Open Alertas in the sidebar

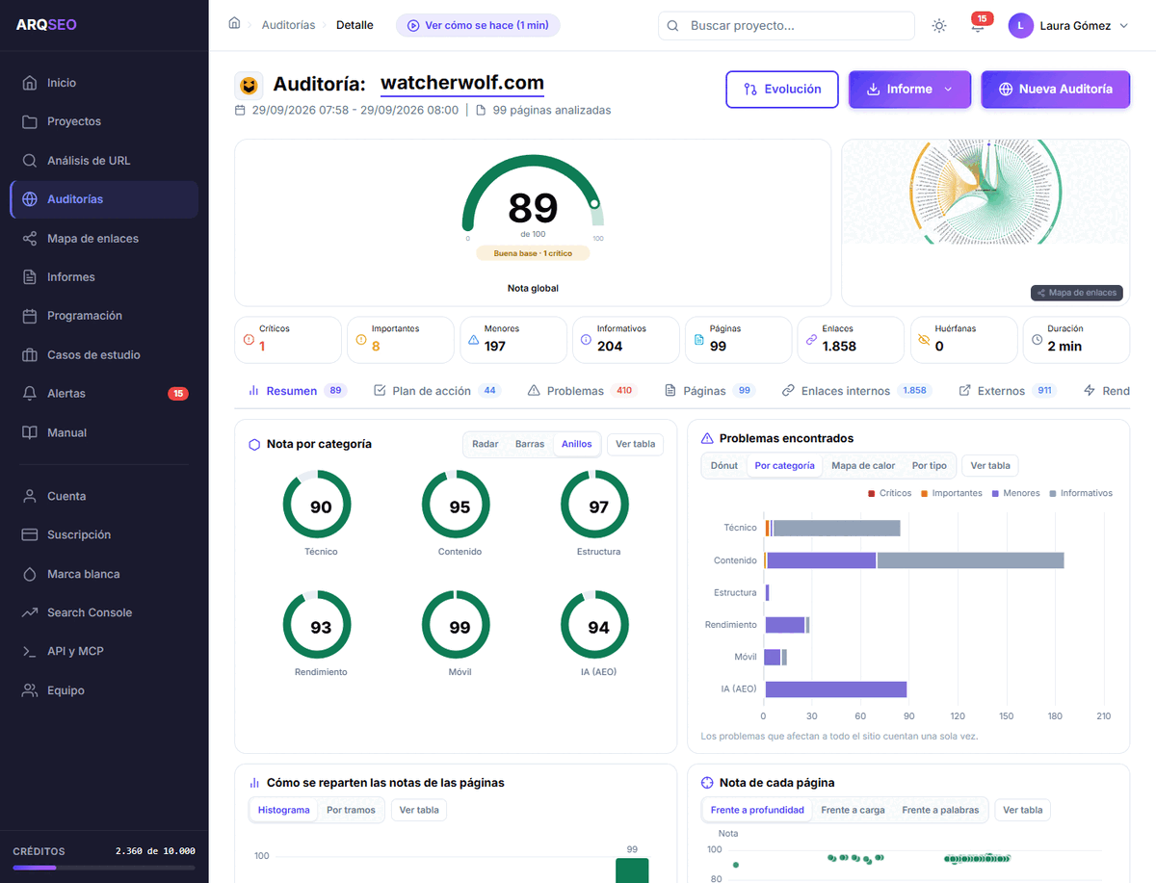point(104,394)
